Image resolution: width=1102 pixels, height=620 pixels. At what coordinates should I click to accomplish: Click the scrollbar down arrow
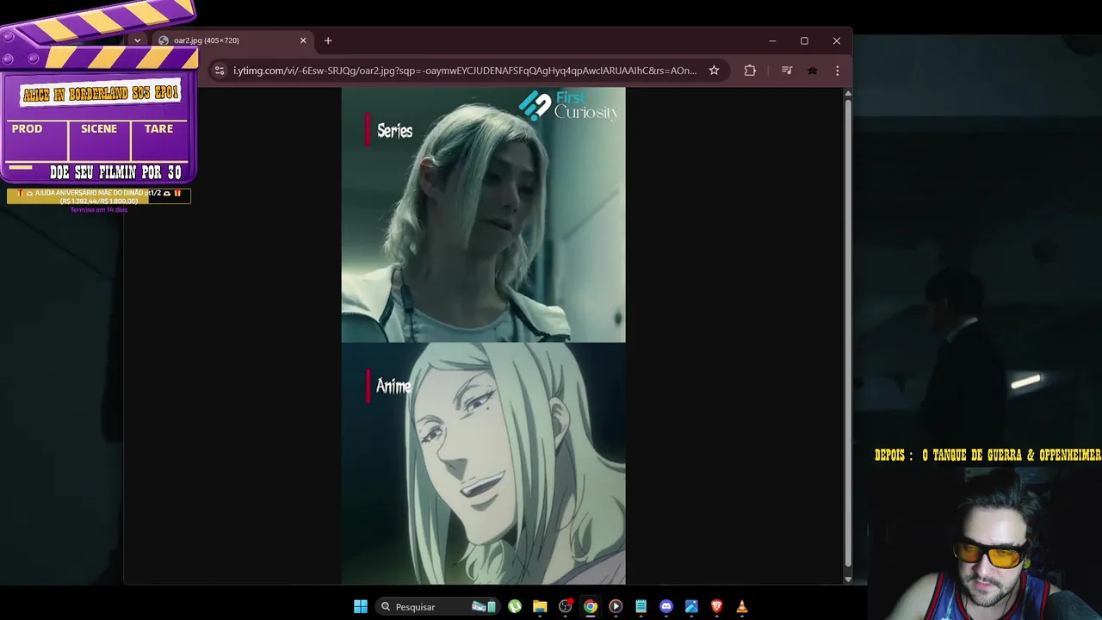(x=848, y=580)
